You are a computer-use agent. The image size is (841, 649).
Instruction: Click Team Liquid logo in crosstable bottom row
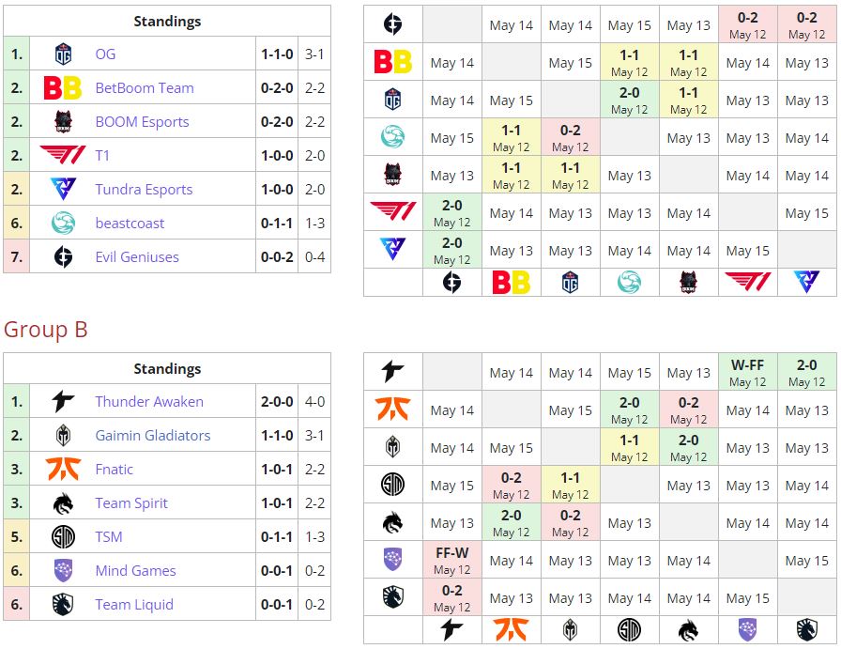[807, 630]
